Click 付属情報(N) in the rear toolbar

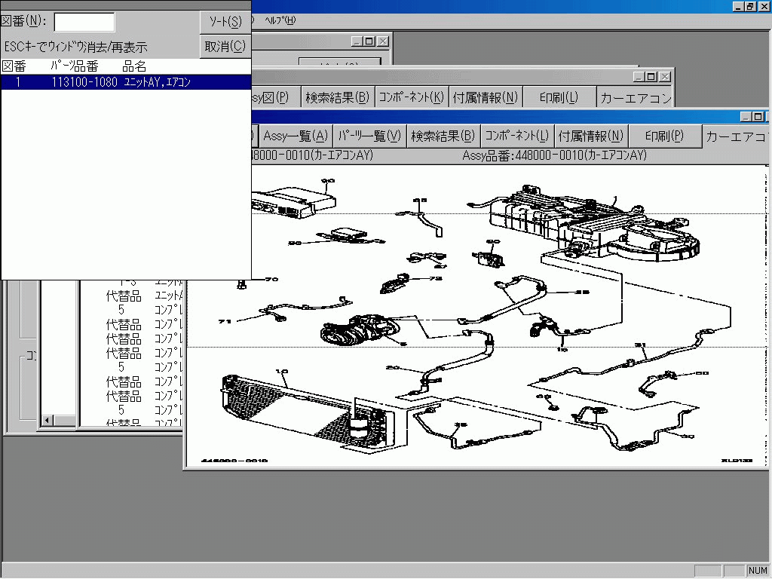pyautogui.click(x=486, y=96)
